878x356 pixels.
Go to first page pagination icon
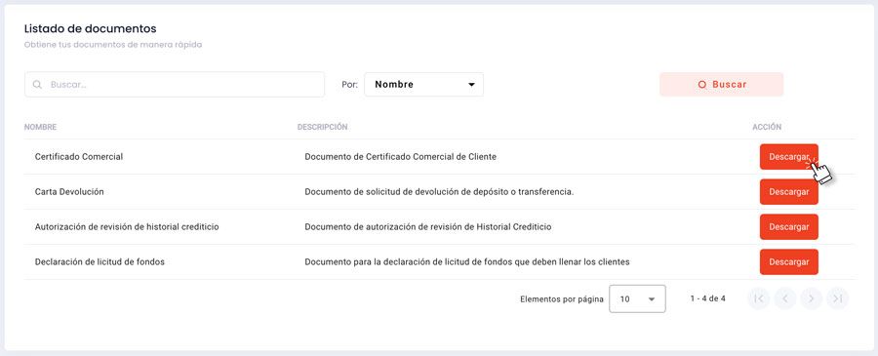759,298
